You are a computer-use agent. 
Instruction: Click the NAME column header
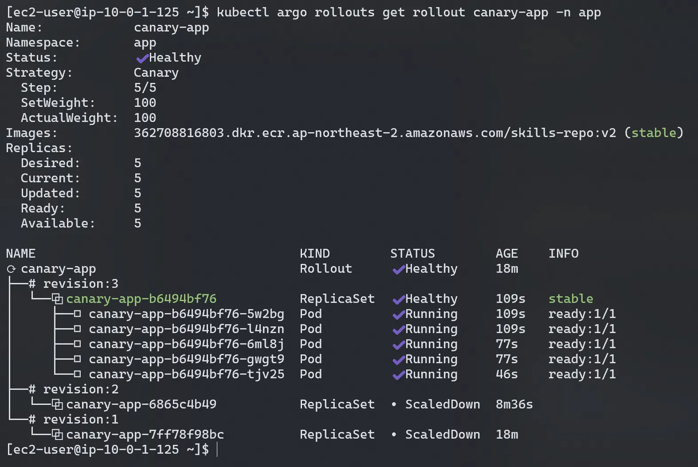tap(21, 254)
